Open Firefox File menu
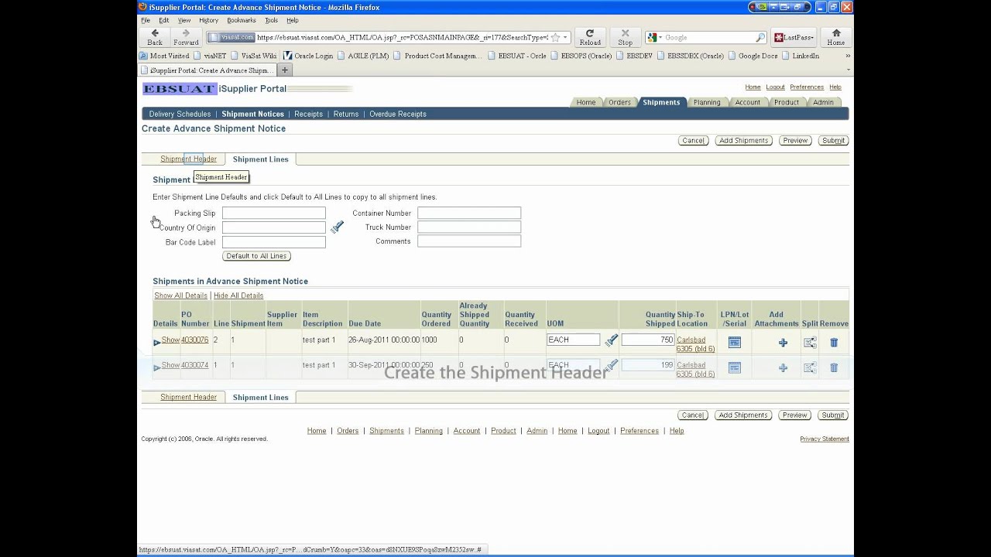991x557 pixels. tap(146, 20)
